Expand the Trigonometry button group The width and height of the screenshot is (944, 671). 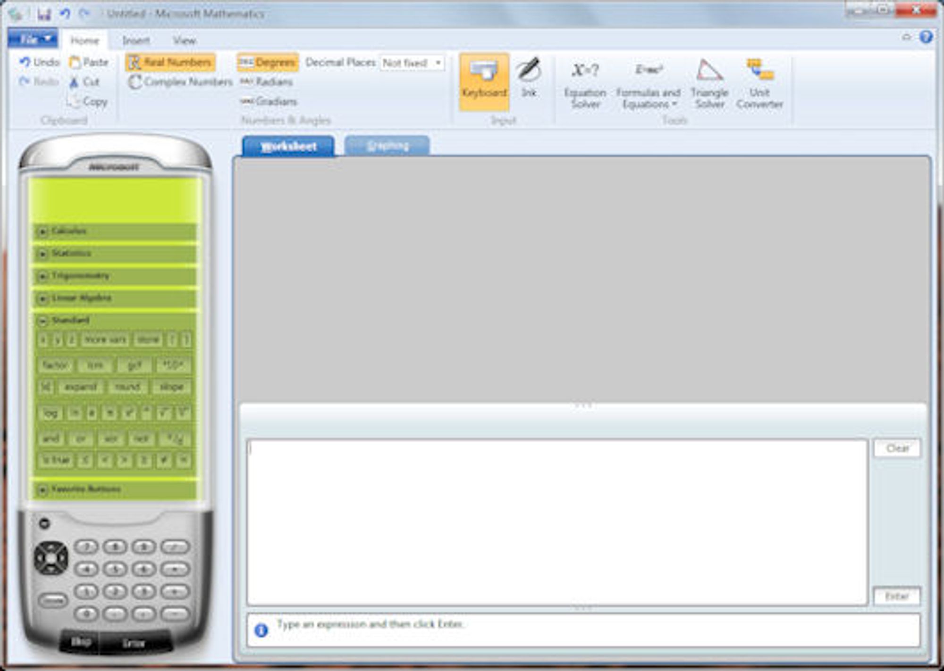[x=115, y=276]
